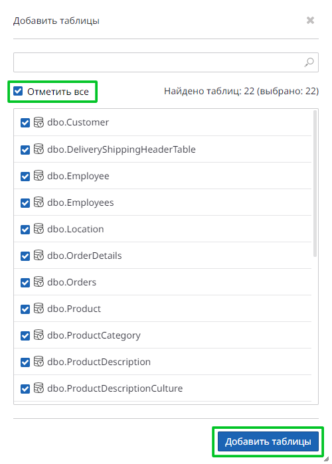
Task: Click the dbo.Customer table icon
Action: [x=39, y=122]
